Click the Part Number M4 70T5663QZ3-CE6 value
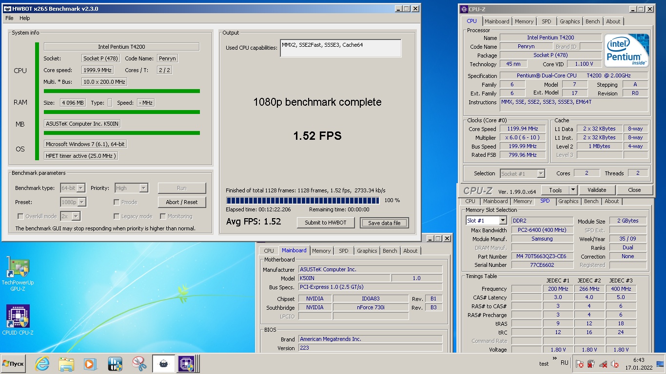The width and height of the screenshot is (666, 374). 541,256
